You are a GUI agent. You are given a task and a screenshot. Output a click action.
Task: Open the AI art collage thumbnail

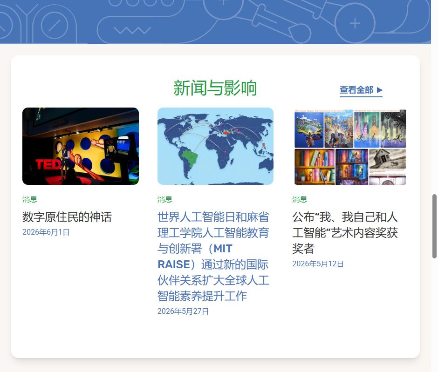pos(350,147)
